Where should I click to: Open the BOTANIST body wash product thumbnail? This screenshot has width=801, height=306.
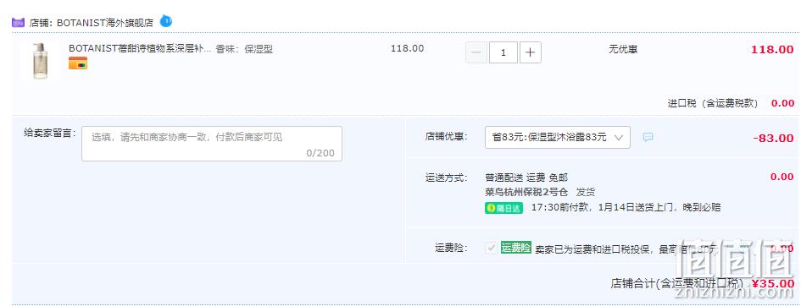point(40,61)
